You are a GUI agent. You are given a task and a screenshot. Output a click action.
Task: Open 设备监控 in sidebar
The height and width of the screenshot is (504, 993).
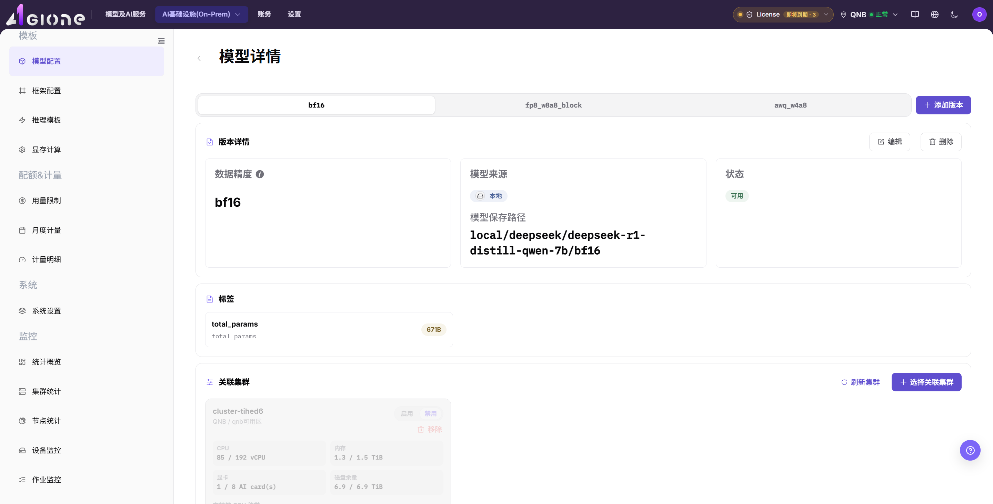pos(87,451)
